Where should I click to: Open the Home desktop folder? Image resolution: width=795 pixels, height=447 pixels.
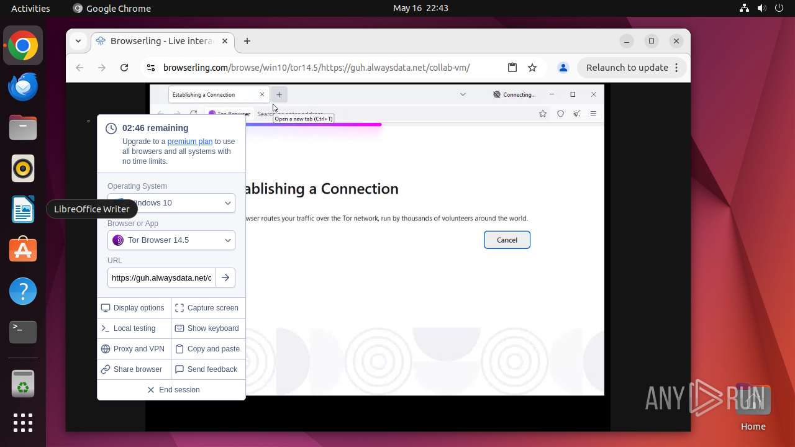tap(753, 407)
